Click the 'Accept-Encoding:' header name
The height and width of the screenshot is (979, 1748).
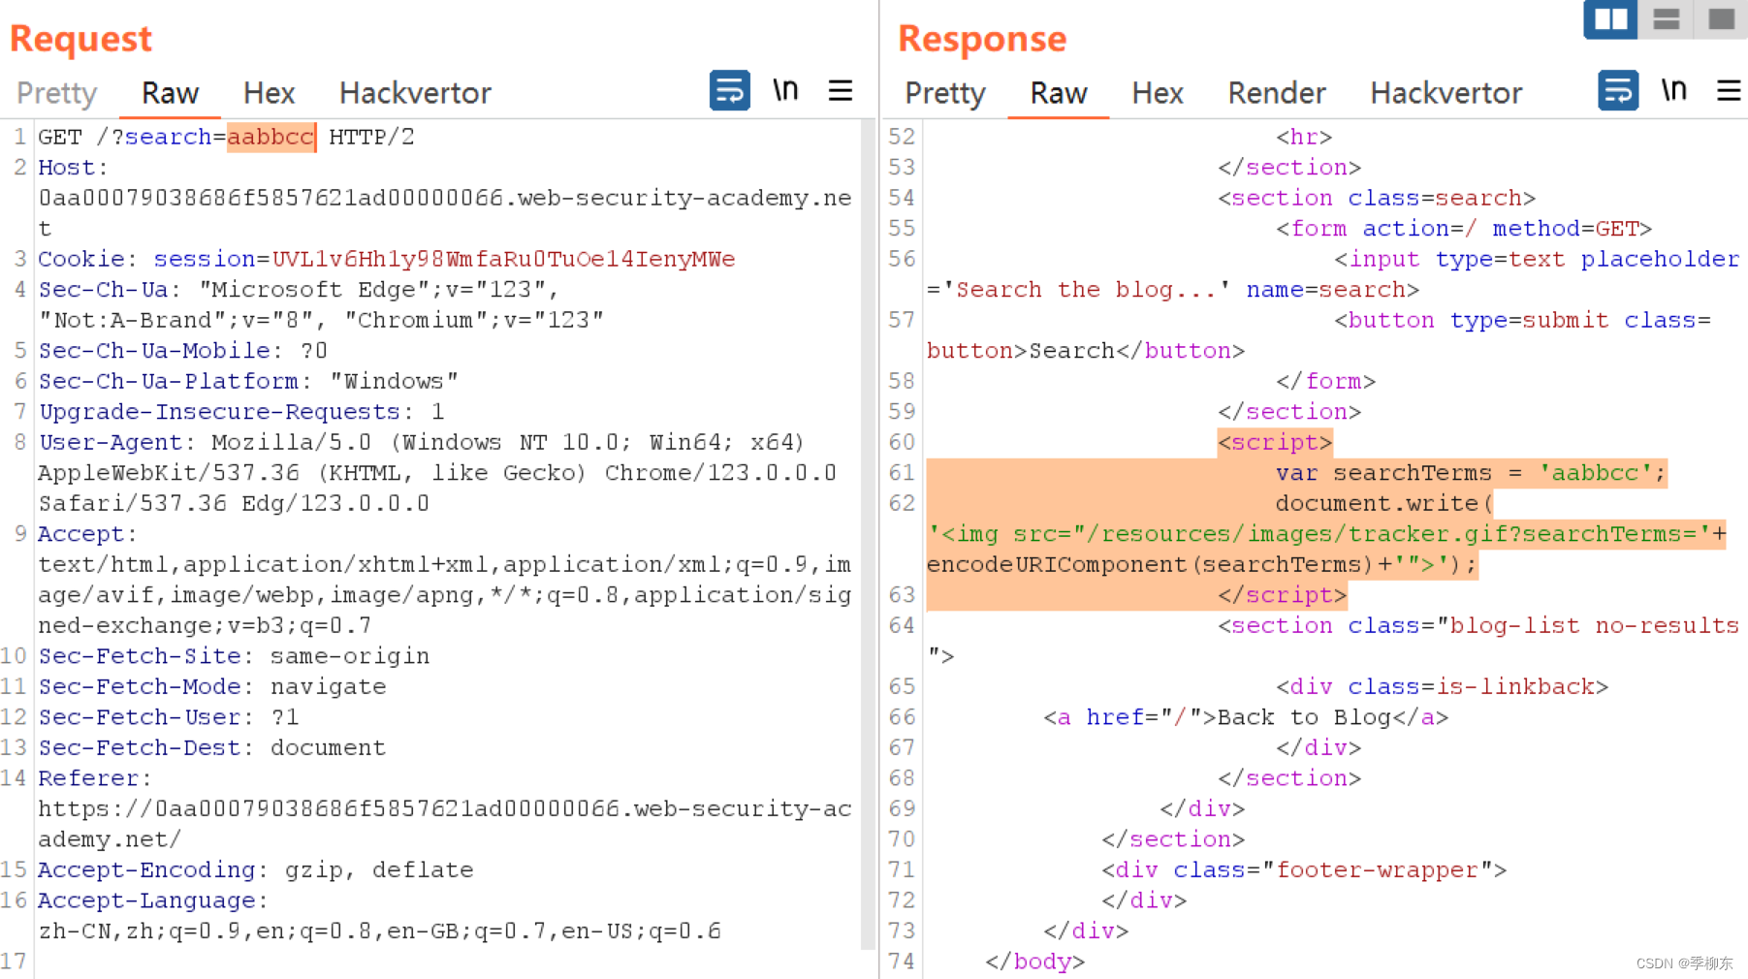[153, 869]
